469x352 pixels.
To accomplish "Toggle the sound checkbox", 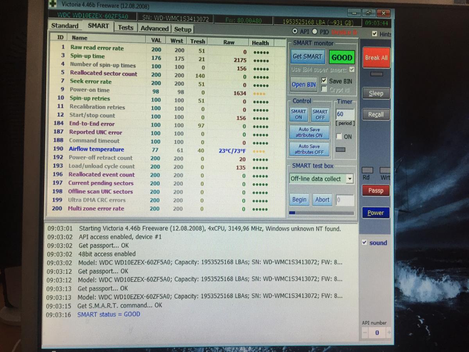I will point(364,242).
